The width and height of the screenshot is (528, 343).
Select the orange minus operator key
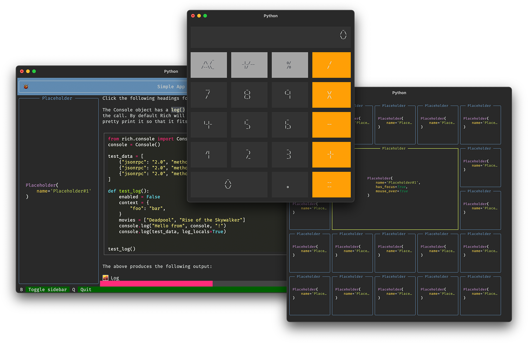(x=331, y=125)
